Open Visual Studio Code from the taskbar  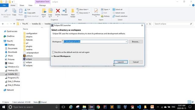[139, 107]
